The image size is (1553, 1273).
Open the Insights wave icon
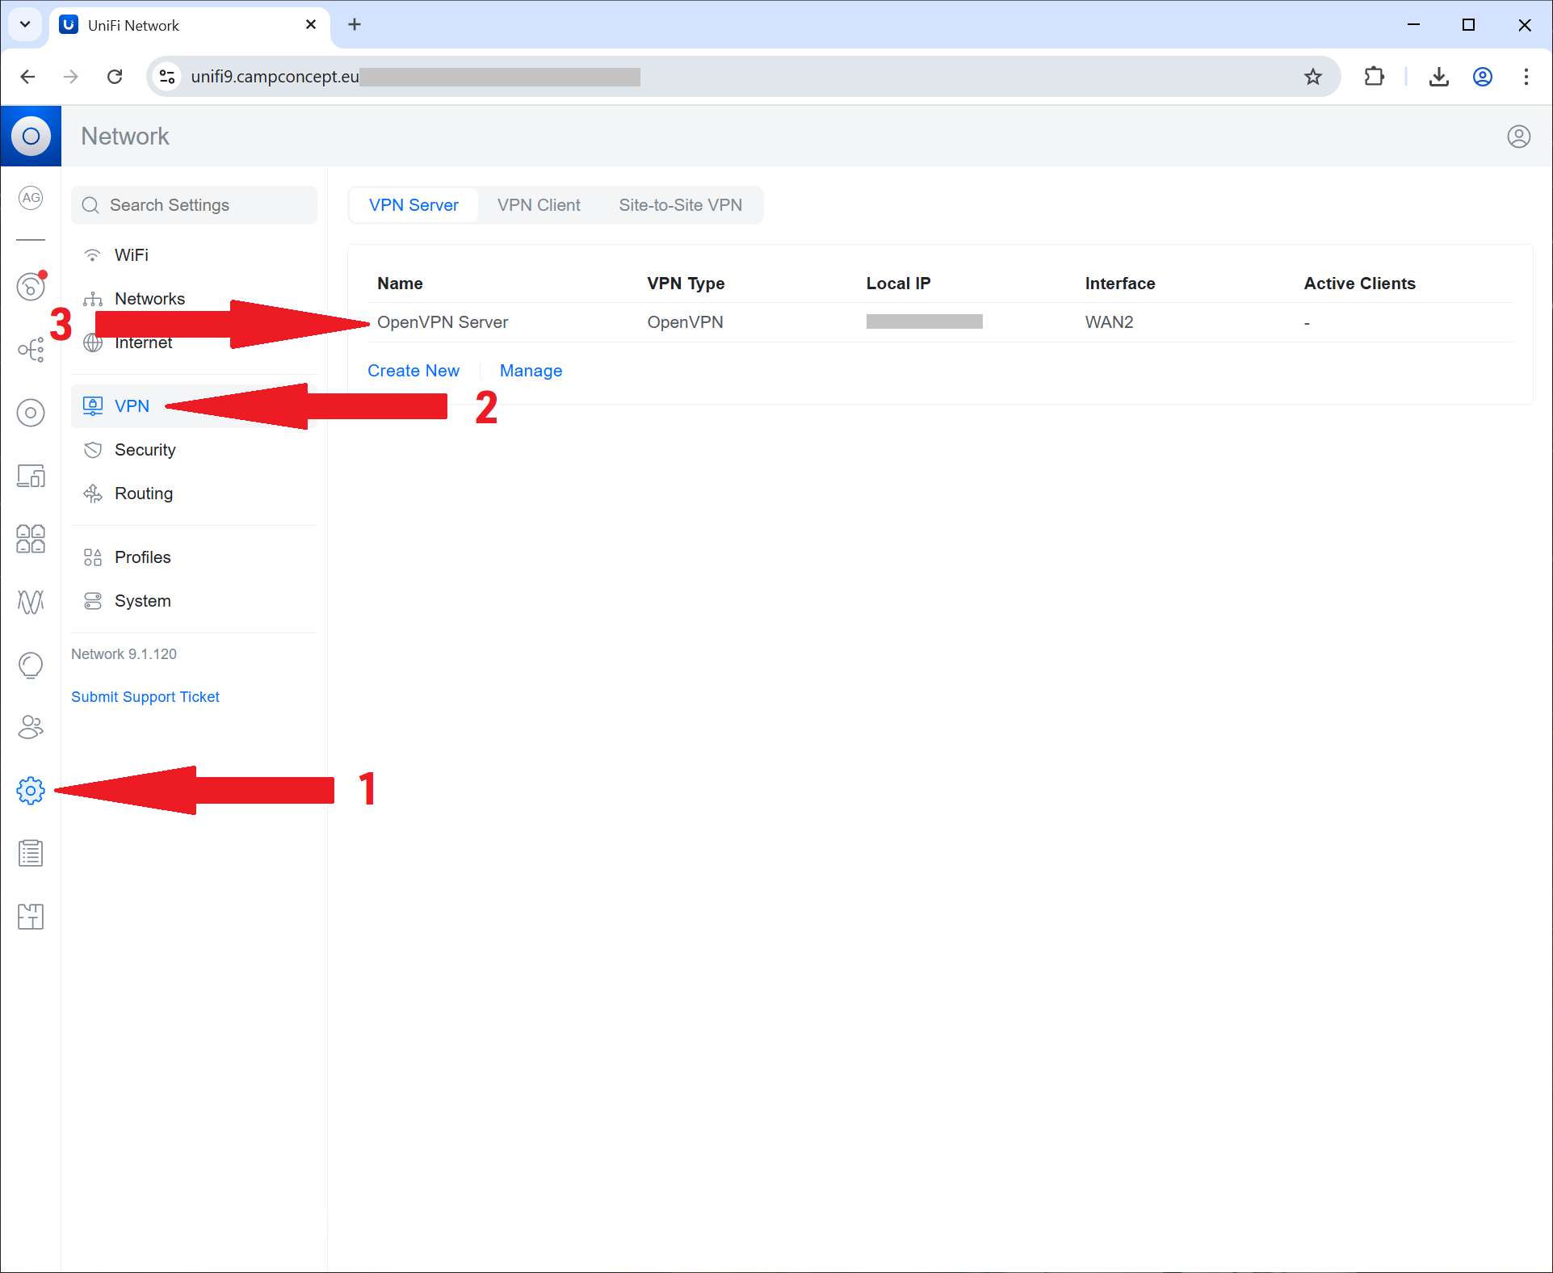click(x=31, y=601)
